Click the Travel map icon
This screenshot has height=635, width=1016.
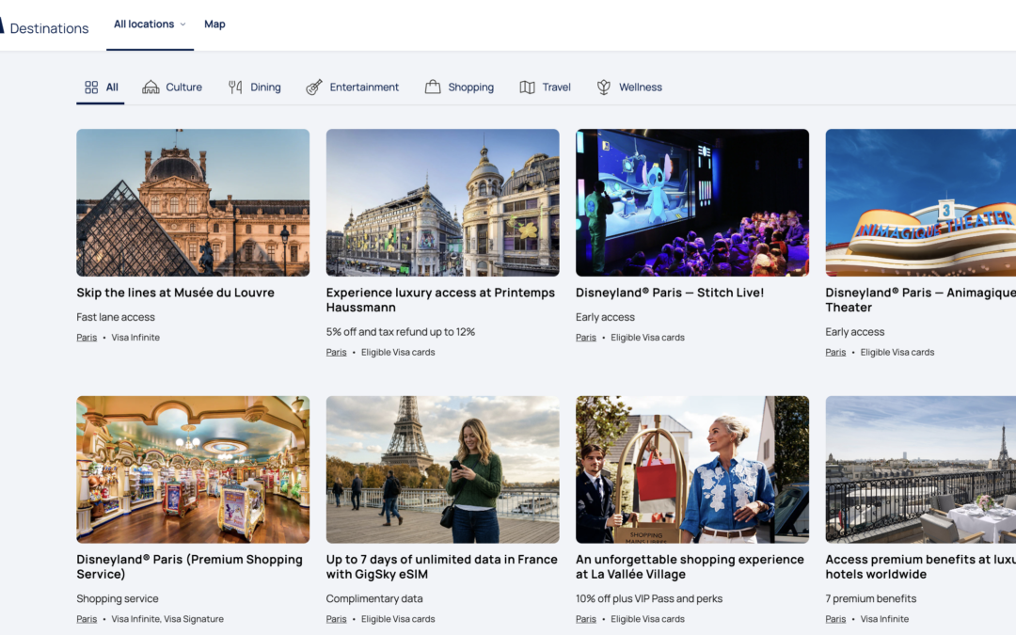(528, 87)
